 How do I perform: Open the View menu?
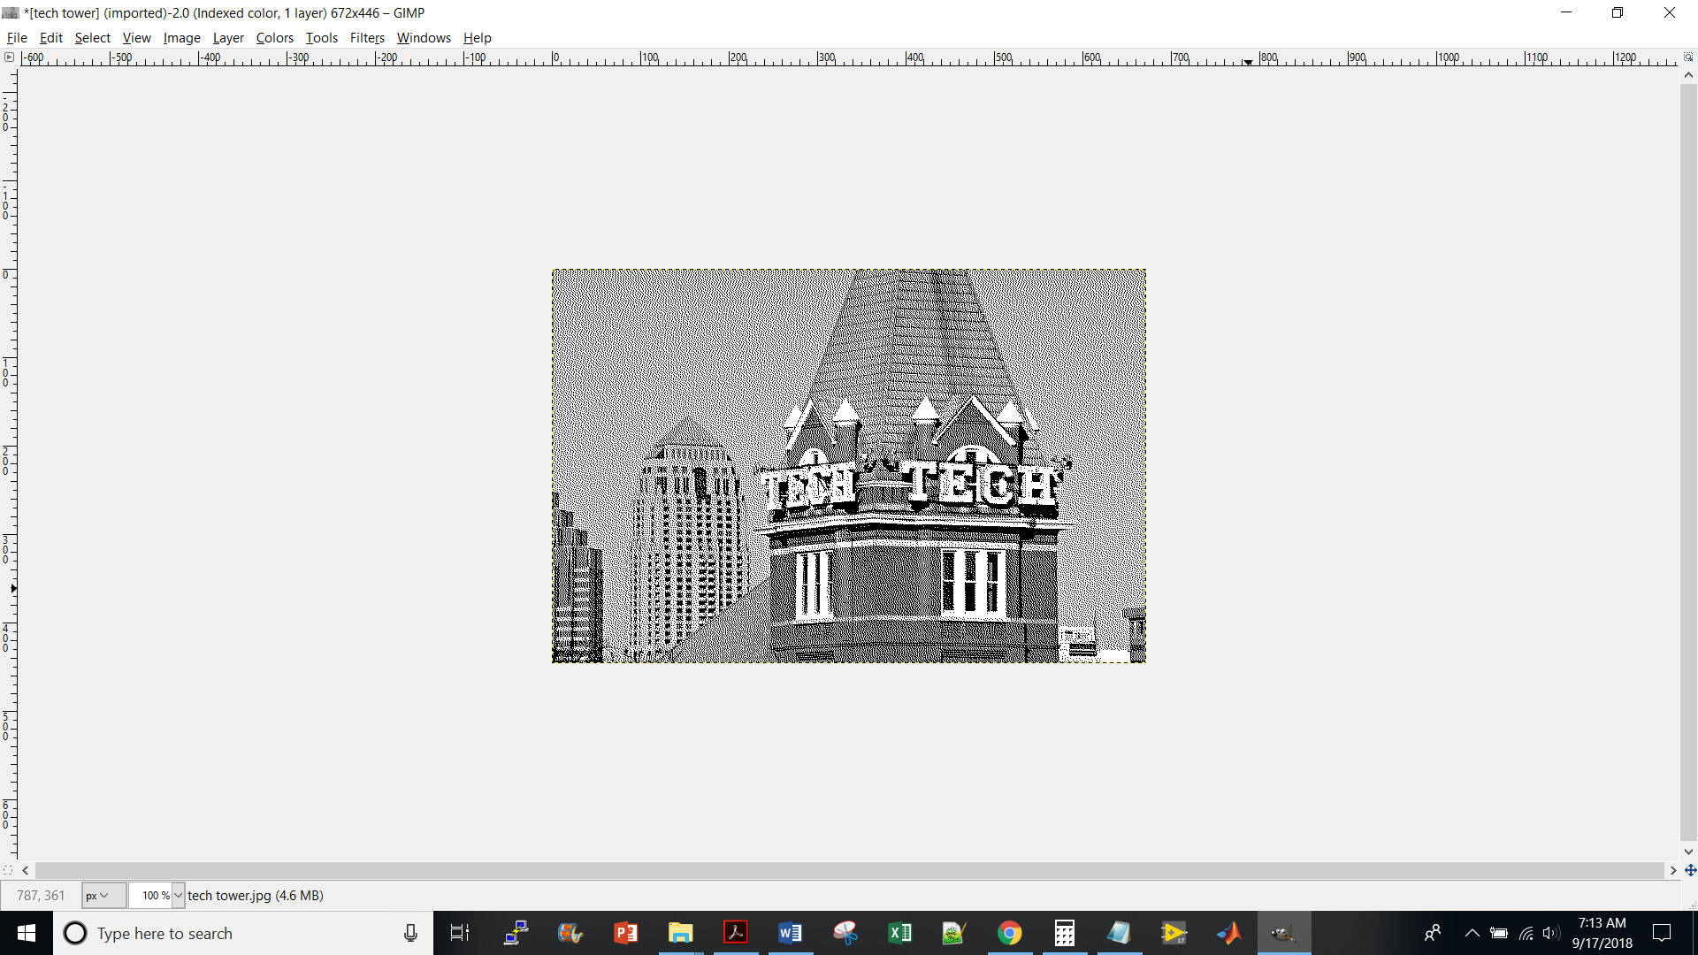click(136, 38)
